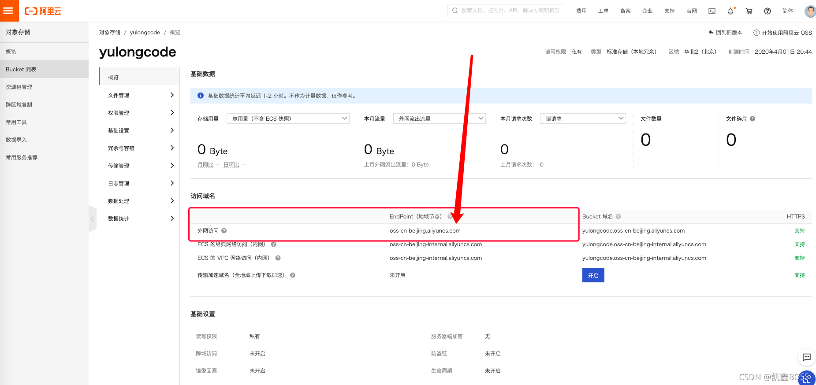The width and height of the screenshot is (816, 385).
Task: Focus the top search field
Action: 506,11
